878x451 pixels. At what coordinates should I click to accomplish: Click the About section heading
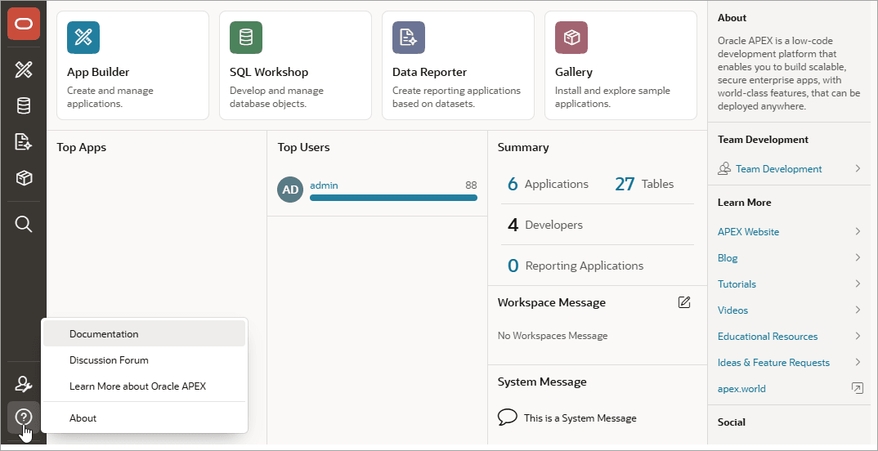(x=732, y=17)
